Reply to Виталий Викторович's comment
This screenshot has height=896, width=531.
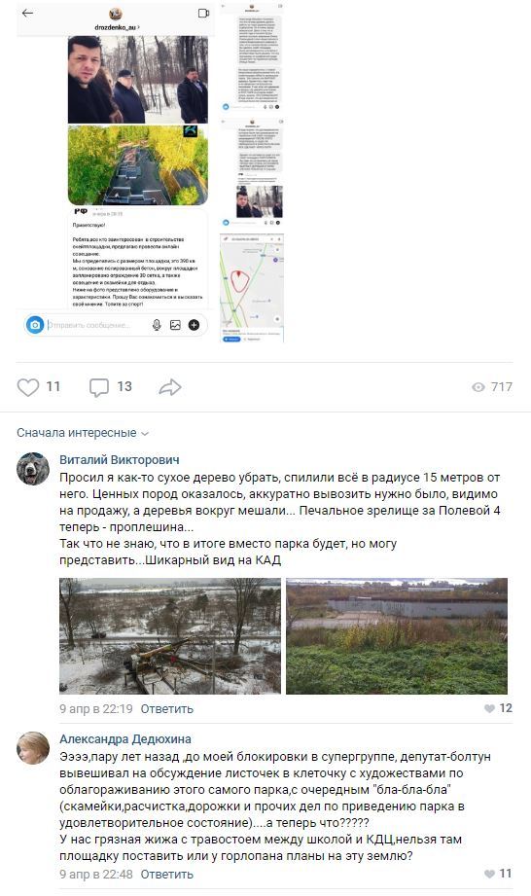(x=166, y=708)
